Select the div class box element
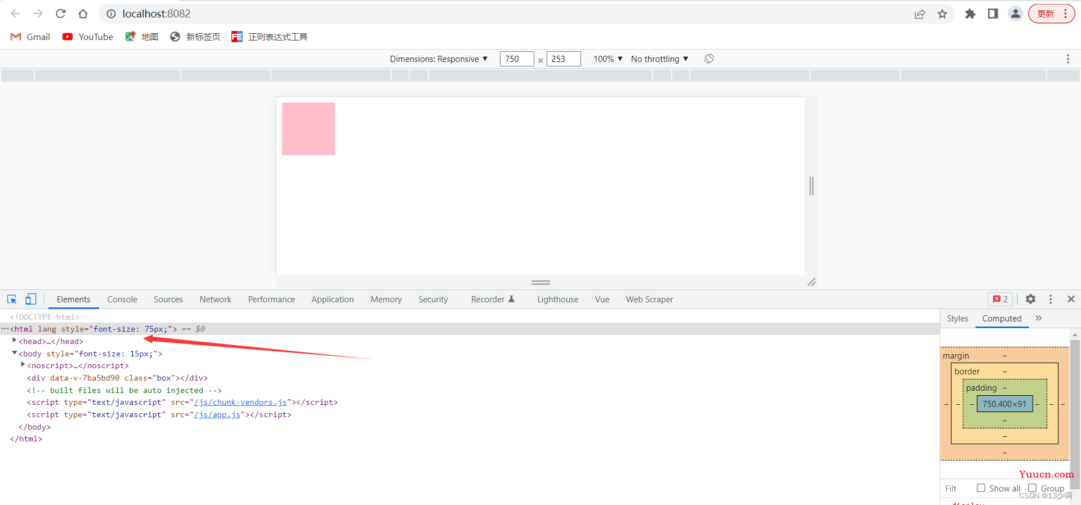The height and width of the screenshot is (505, 1081). [x=117, y=378]
